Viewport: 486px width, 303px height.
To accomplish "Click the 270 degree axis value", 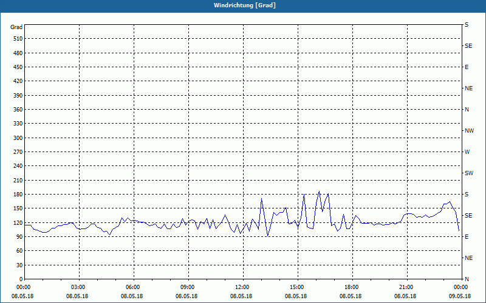I will point(18,152).
